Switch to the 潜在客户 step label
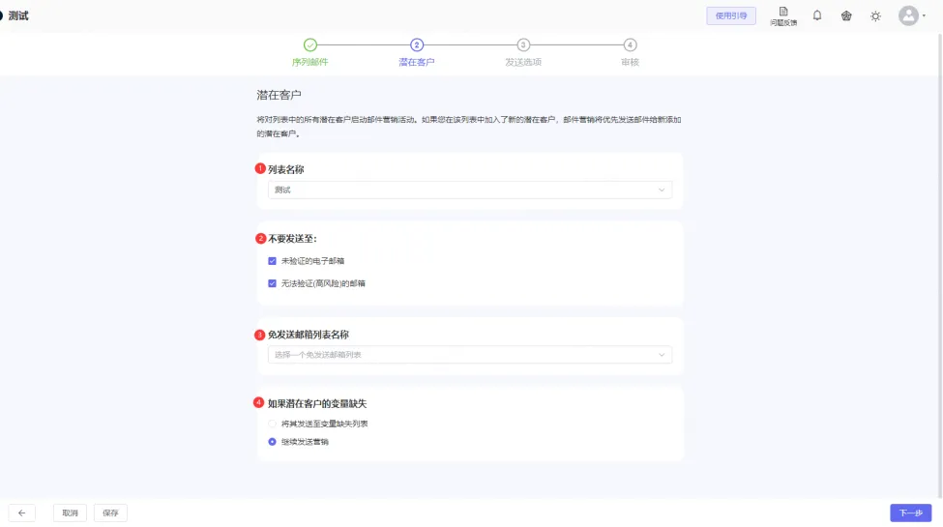This screenshot has height=527, width=943. click(x=417, y=62)
